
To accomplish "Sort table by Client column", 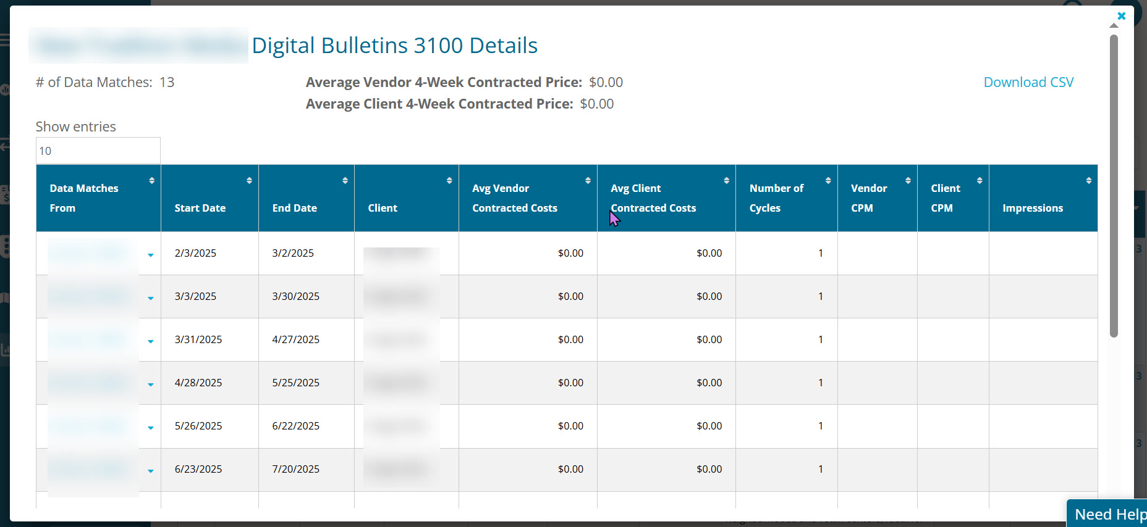I will pos(406,198).
